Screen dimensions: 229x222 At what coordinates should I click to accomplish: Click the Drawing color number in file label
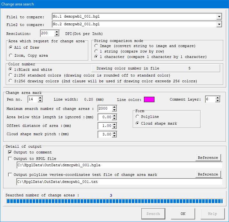pyautogui.click(x=128, y=68)
